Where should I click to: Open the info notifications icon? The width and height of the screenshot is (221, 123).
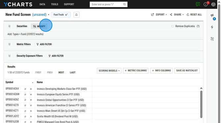click(x=205, y=4)
